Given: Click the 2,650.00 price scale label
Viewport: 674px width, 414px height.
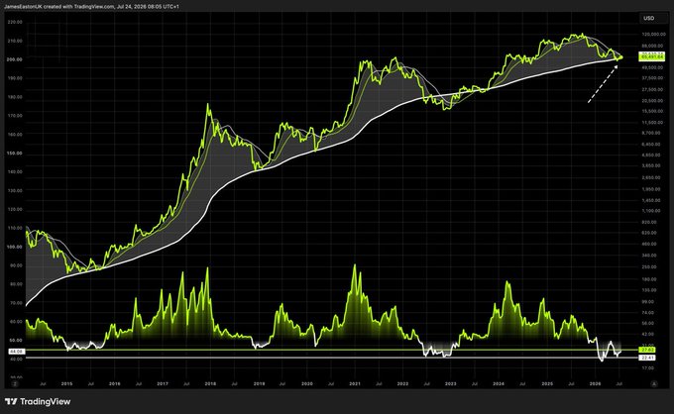Looking at the screenshot, I should (651, 177).
